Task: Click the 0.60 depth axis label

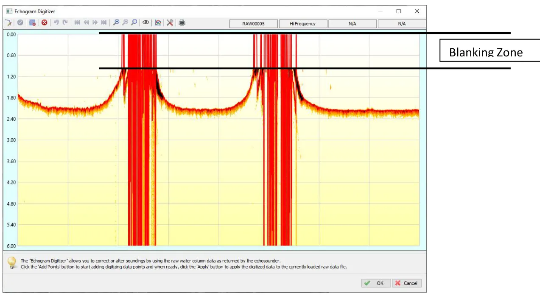Action: tap(11, 56)
